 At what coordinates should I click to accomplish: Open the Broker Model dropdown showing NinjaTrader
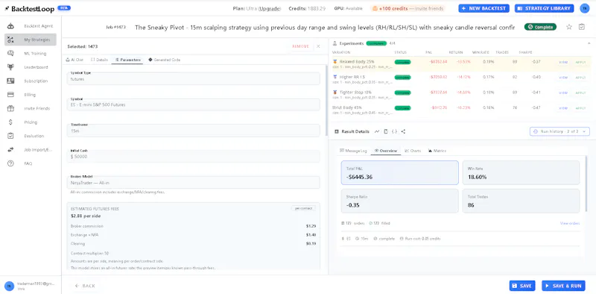pyautogui.click(x=194, y=182)
